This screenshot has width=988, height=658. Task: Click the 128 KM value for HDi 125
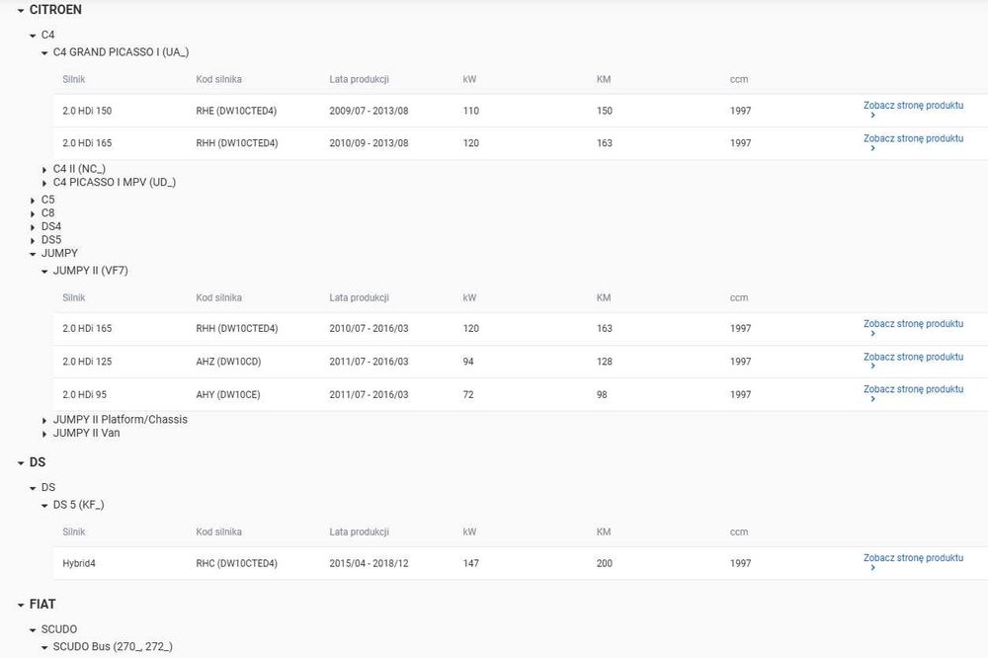pyautogui.click(x=605, y=362)
